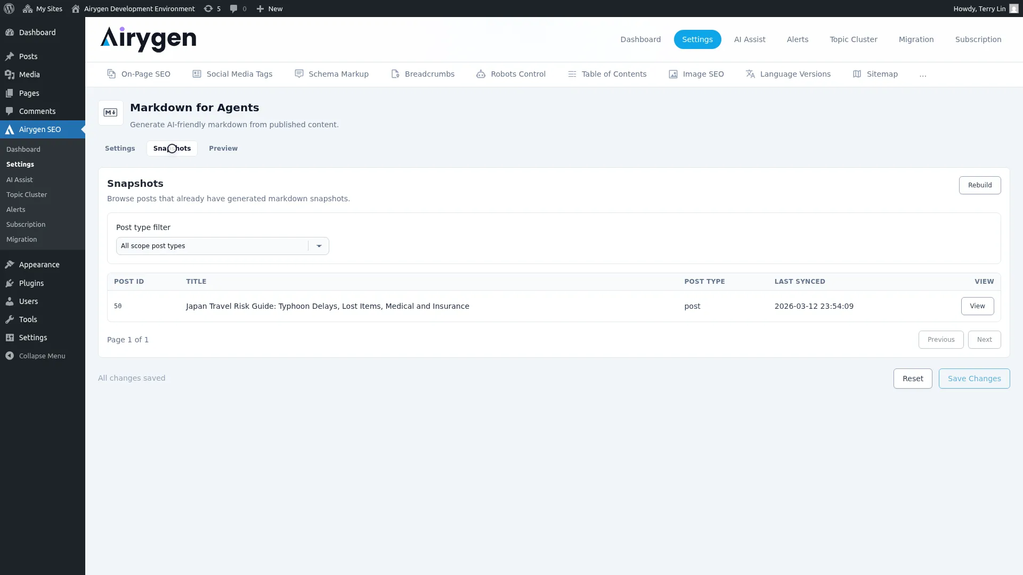1023x575 pixels.
Task: Click the Reset button
Action: (x=913, y=379)
